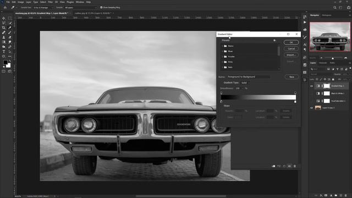The height and width of the screenshot is (198, 352).
Task: Delete layer using trash icon in Properties panel
Action: [295, 166]
